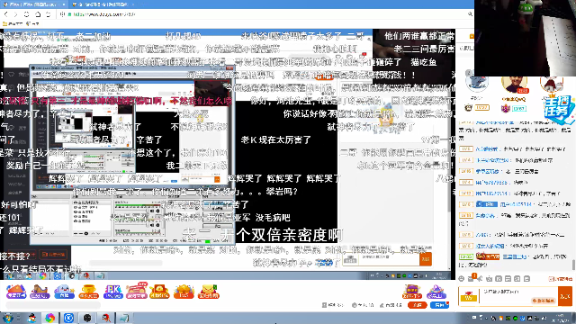Image resolution: width=576 pixels, height=324 pixels.
Task: Reload the page with the refresh icon
Action: point(26,14)
